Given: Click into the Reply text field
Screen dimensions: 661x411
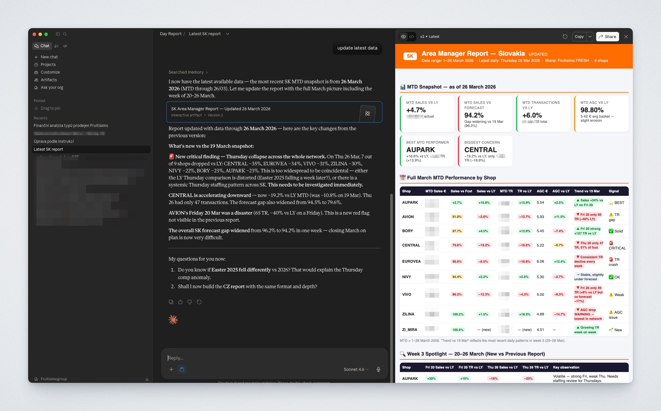Looking at the screenshot, I should [273, 358].
